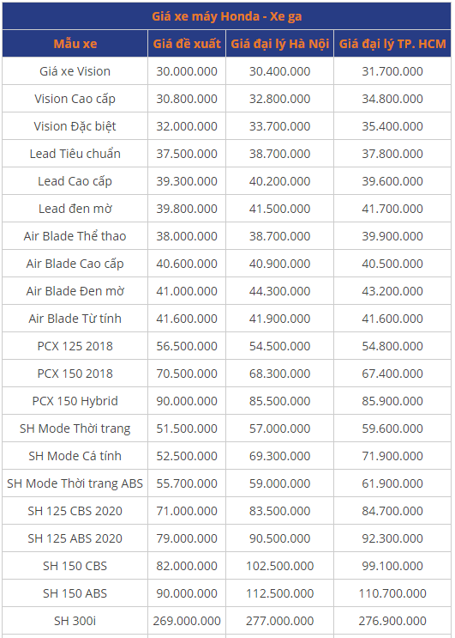The image size is (455, 638).
Task: Click the 'Air Blade Thể thao' model name
Action: point(75,236)
